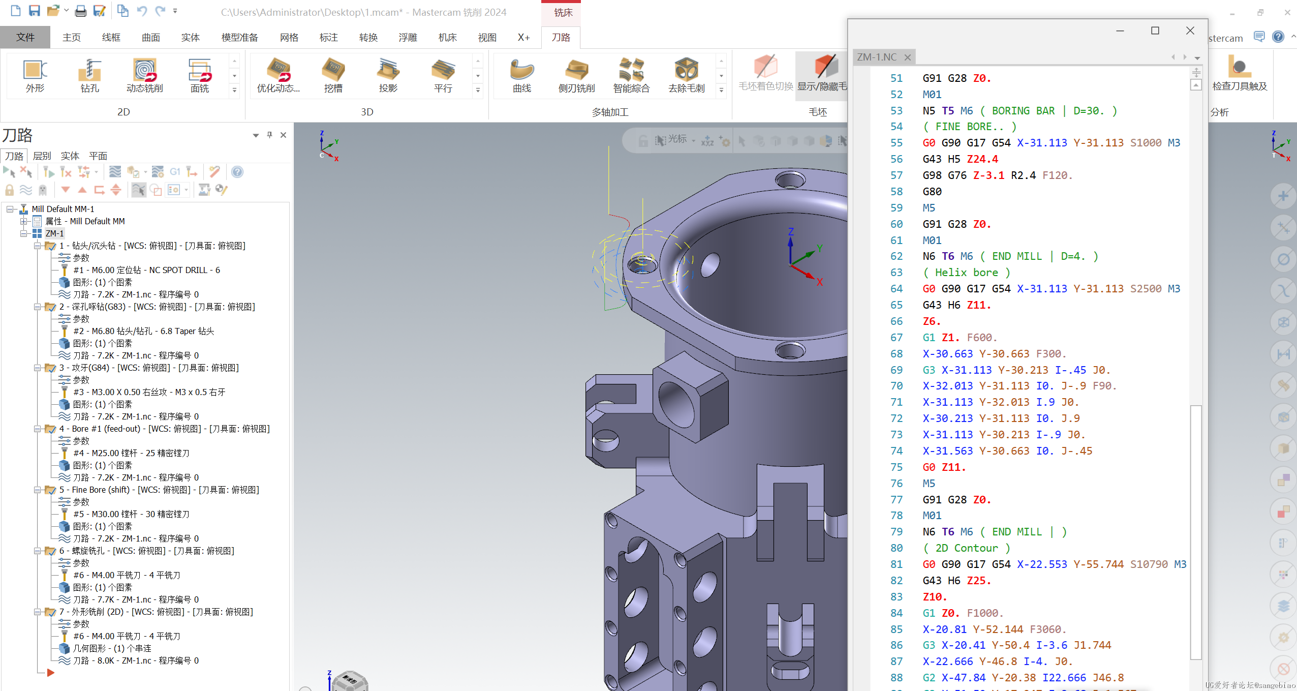Click Select All Operations in Toolpaths manager

click(x=9, y=172)
